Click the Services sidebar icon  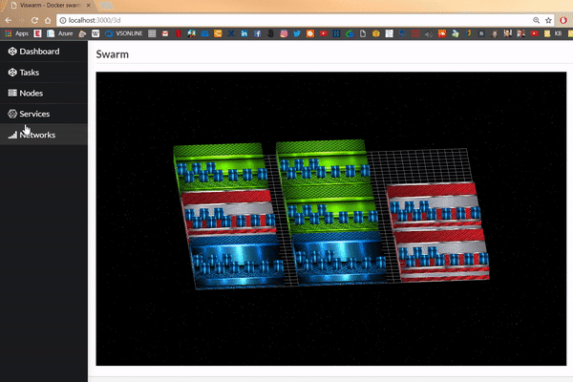12,114
